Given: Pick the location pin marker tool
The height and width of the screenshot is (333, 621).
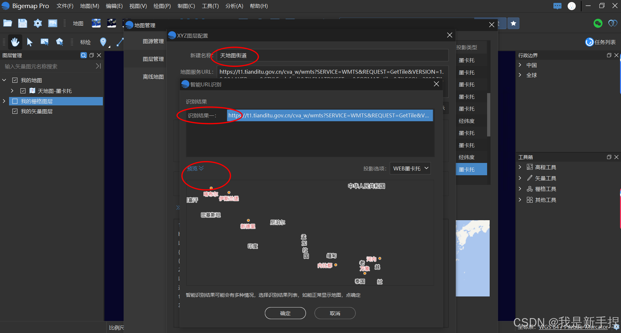Looking at the screenshot, I should [x=103, y=42].
